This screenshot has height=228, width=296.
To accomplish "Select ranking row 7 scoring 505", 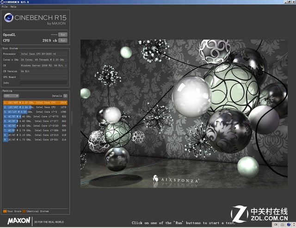I will point(35,130).
